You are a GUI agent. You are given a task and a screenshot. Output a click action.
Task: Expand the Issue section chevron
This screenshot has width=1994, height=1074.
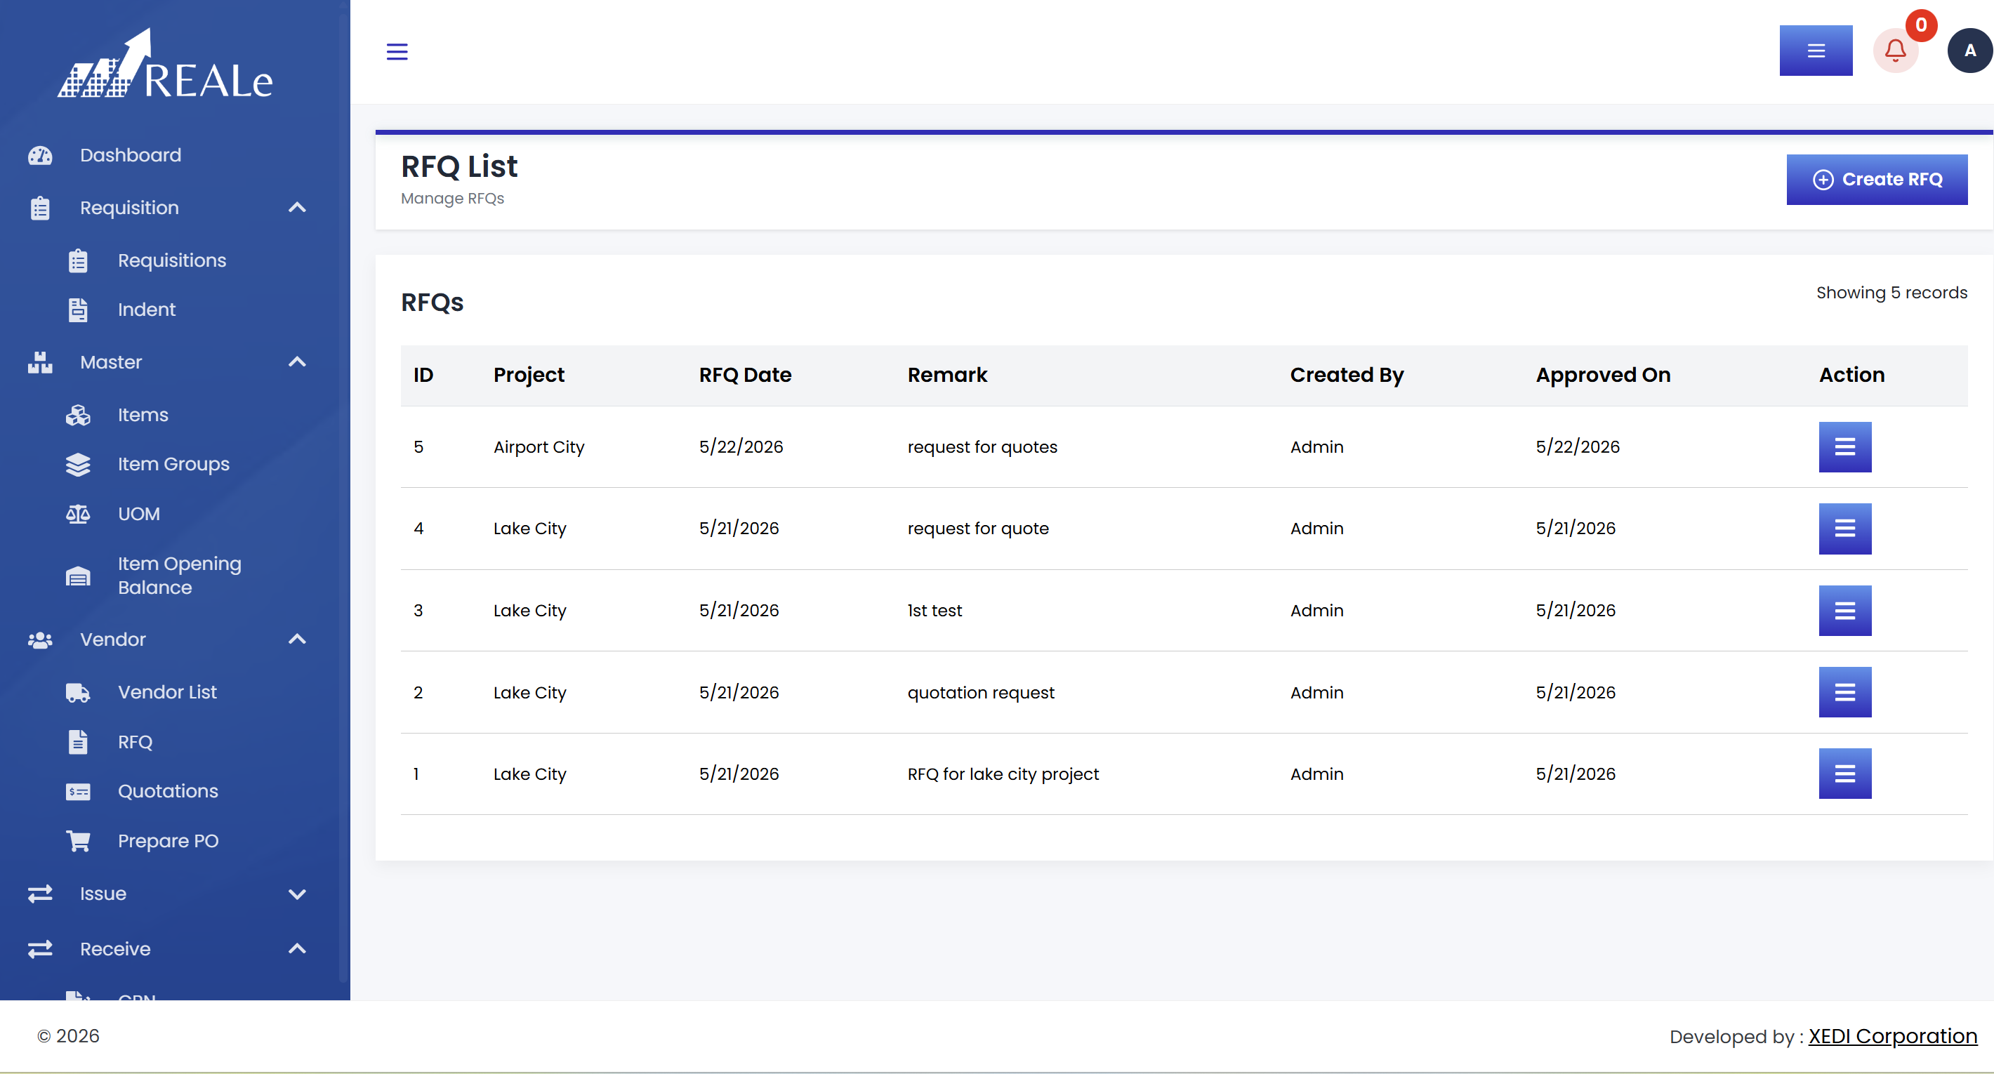[x=297, y=894]
